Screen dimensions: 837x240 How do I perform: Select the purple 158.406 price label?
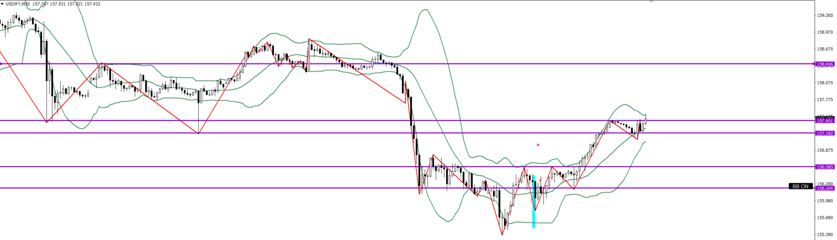[825, 64]
